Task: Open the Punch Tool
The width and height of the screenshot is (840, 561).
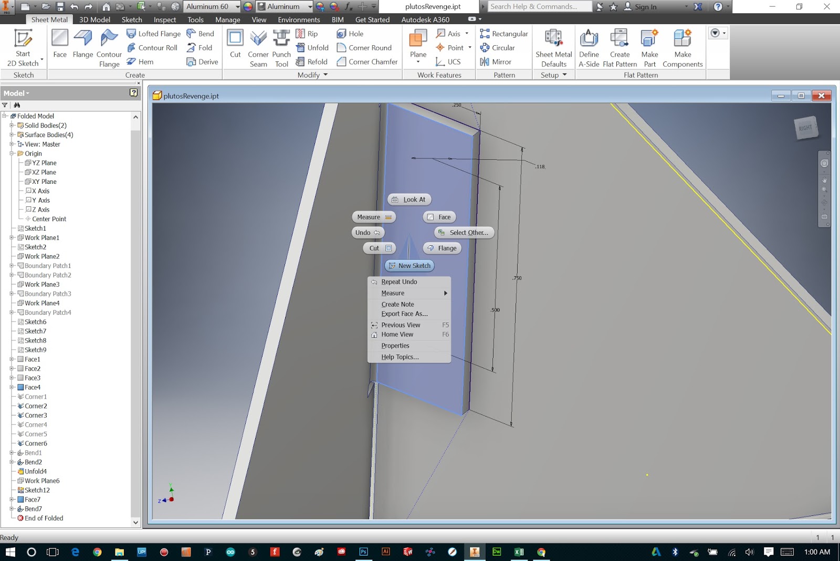Action: pos(281,47)
